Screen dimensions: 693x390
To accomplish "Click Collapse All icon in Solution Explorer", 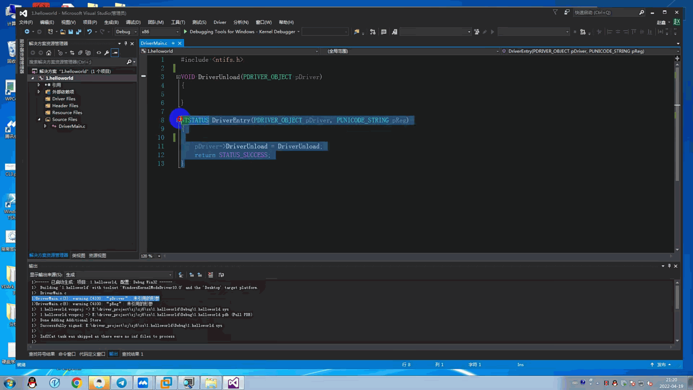I will pyautogui.click(x=80, y=53).
